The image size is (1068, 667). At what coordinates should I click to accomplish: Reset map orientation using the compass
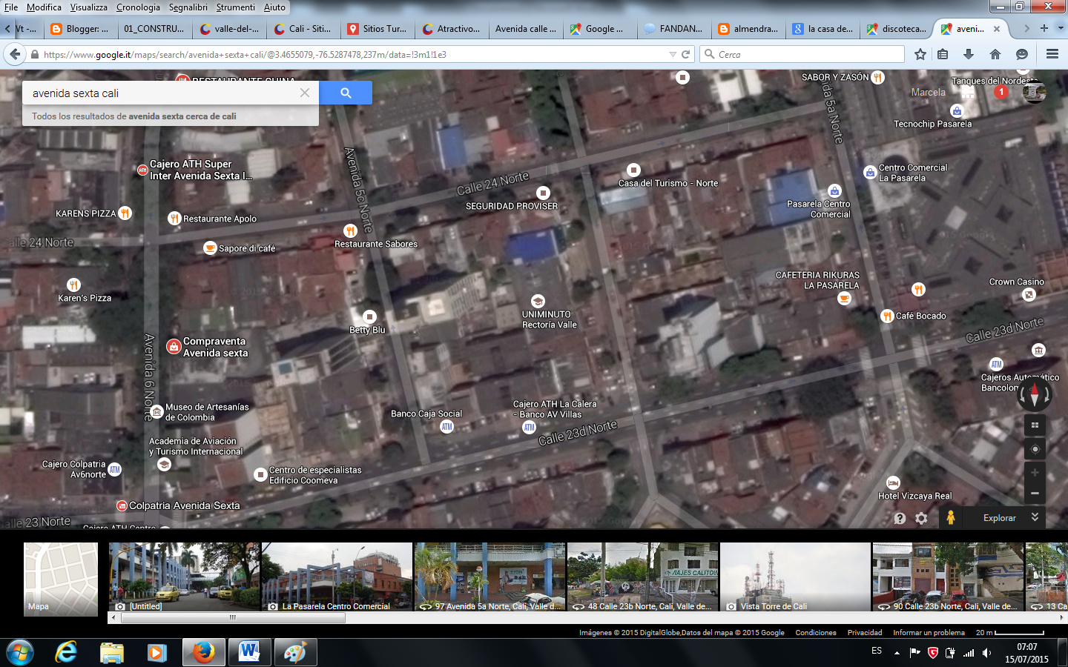click(1035, 394)
